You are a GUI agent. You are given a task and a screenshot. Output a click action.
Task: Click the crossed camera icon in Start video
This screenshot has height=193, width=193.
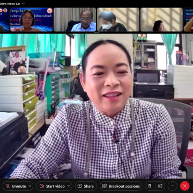point(42,186)
